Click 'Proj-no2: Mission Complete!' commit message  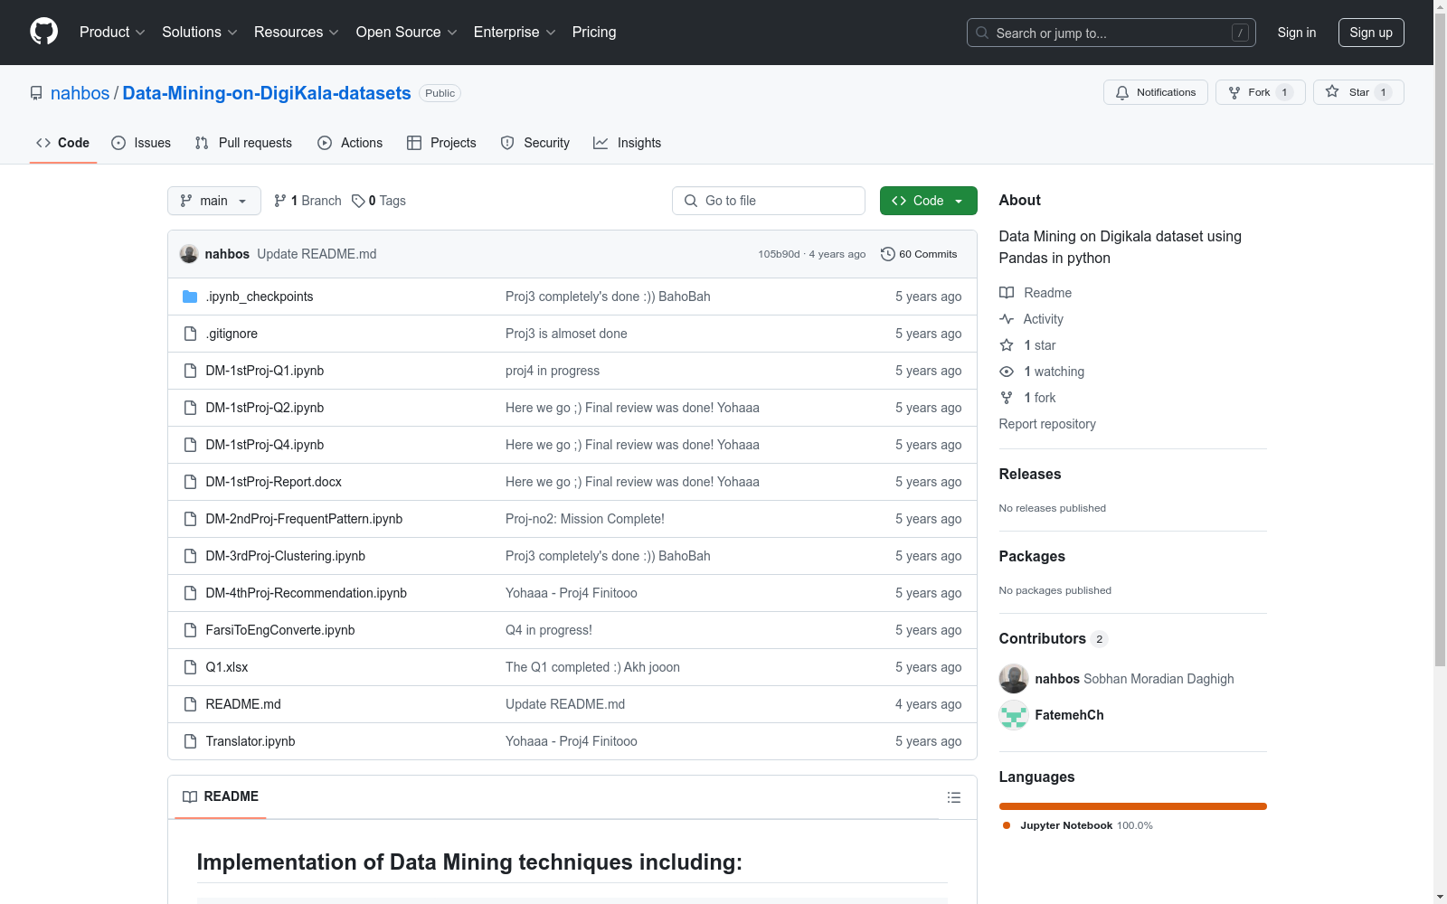[585, 519]
